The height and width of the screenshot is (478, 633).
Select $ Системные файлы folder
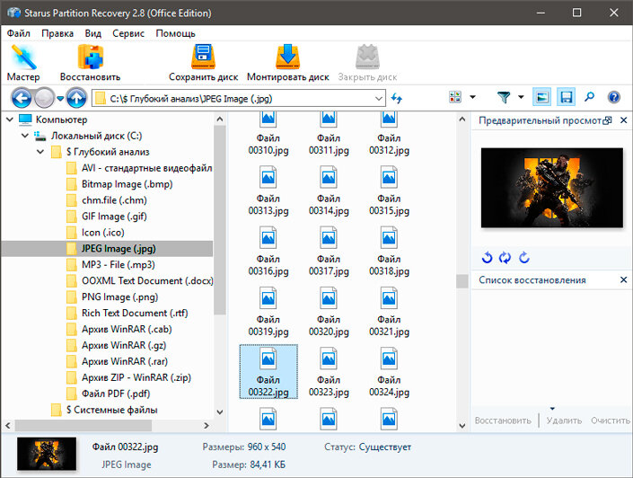click(112, 410)
